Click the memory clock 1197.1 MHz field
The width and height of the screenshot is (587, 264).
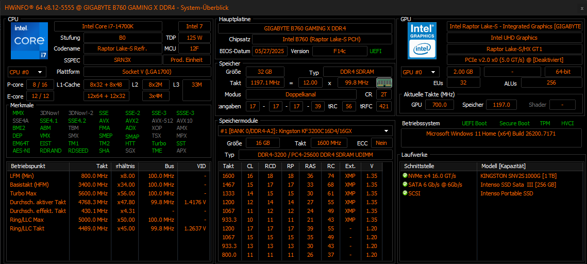pos(265,82)
